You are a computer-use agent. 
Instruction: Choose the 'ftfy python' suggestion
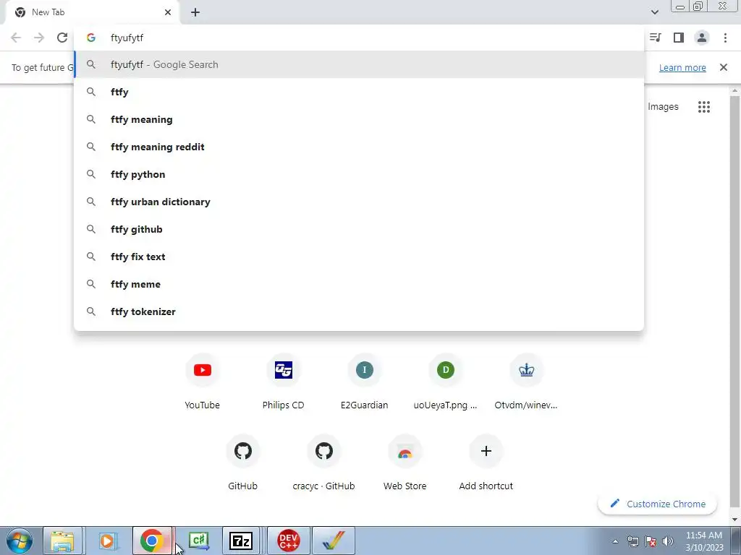point(359,174)
